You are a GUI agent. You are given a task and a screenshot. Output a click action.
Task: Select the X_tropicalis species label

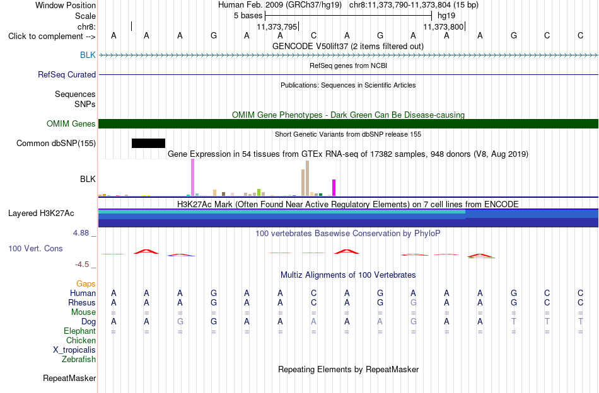click(74, 350)
